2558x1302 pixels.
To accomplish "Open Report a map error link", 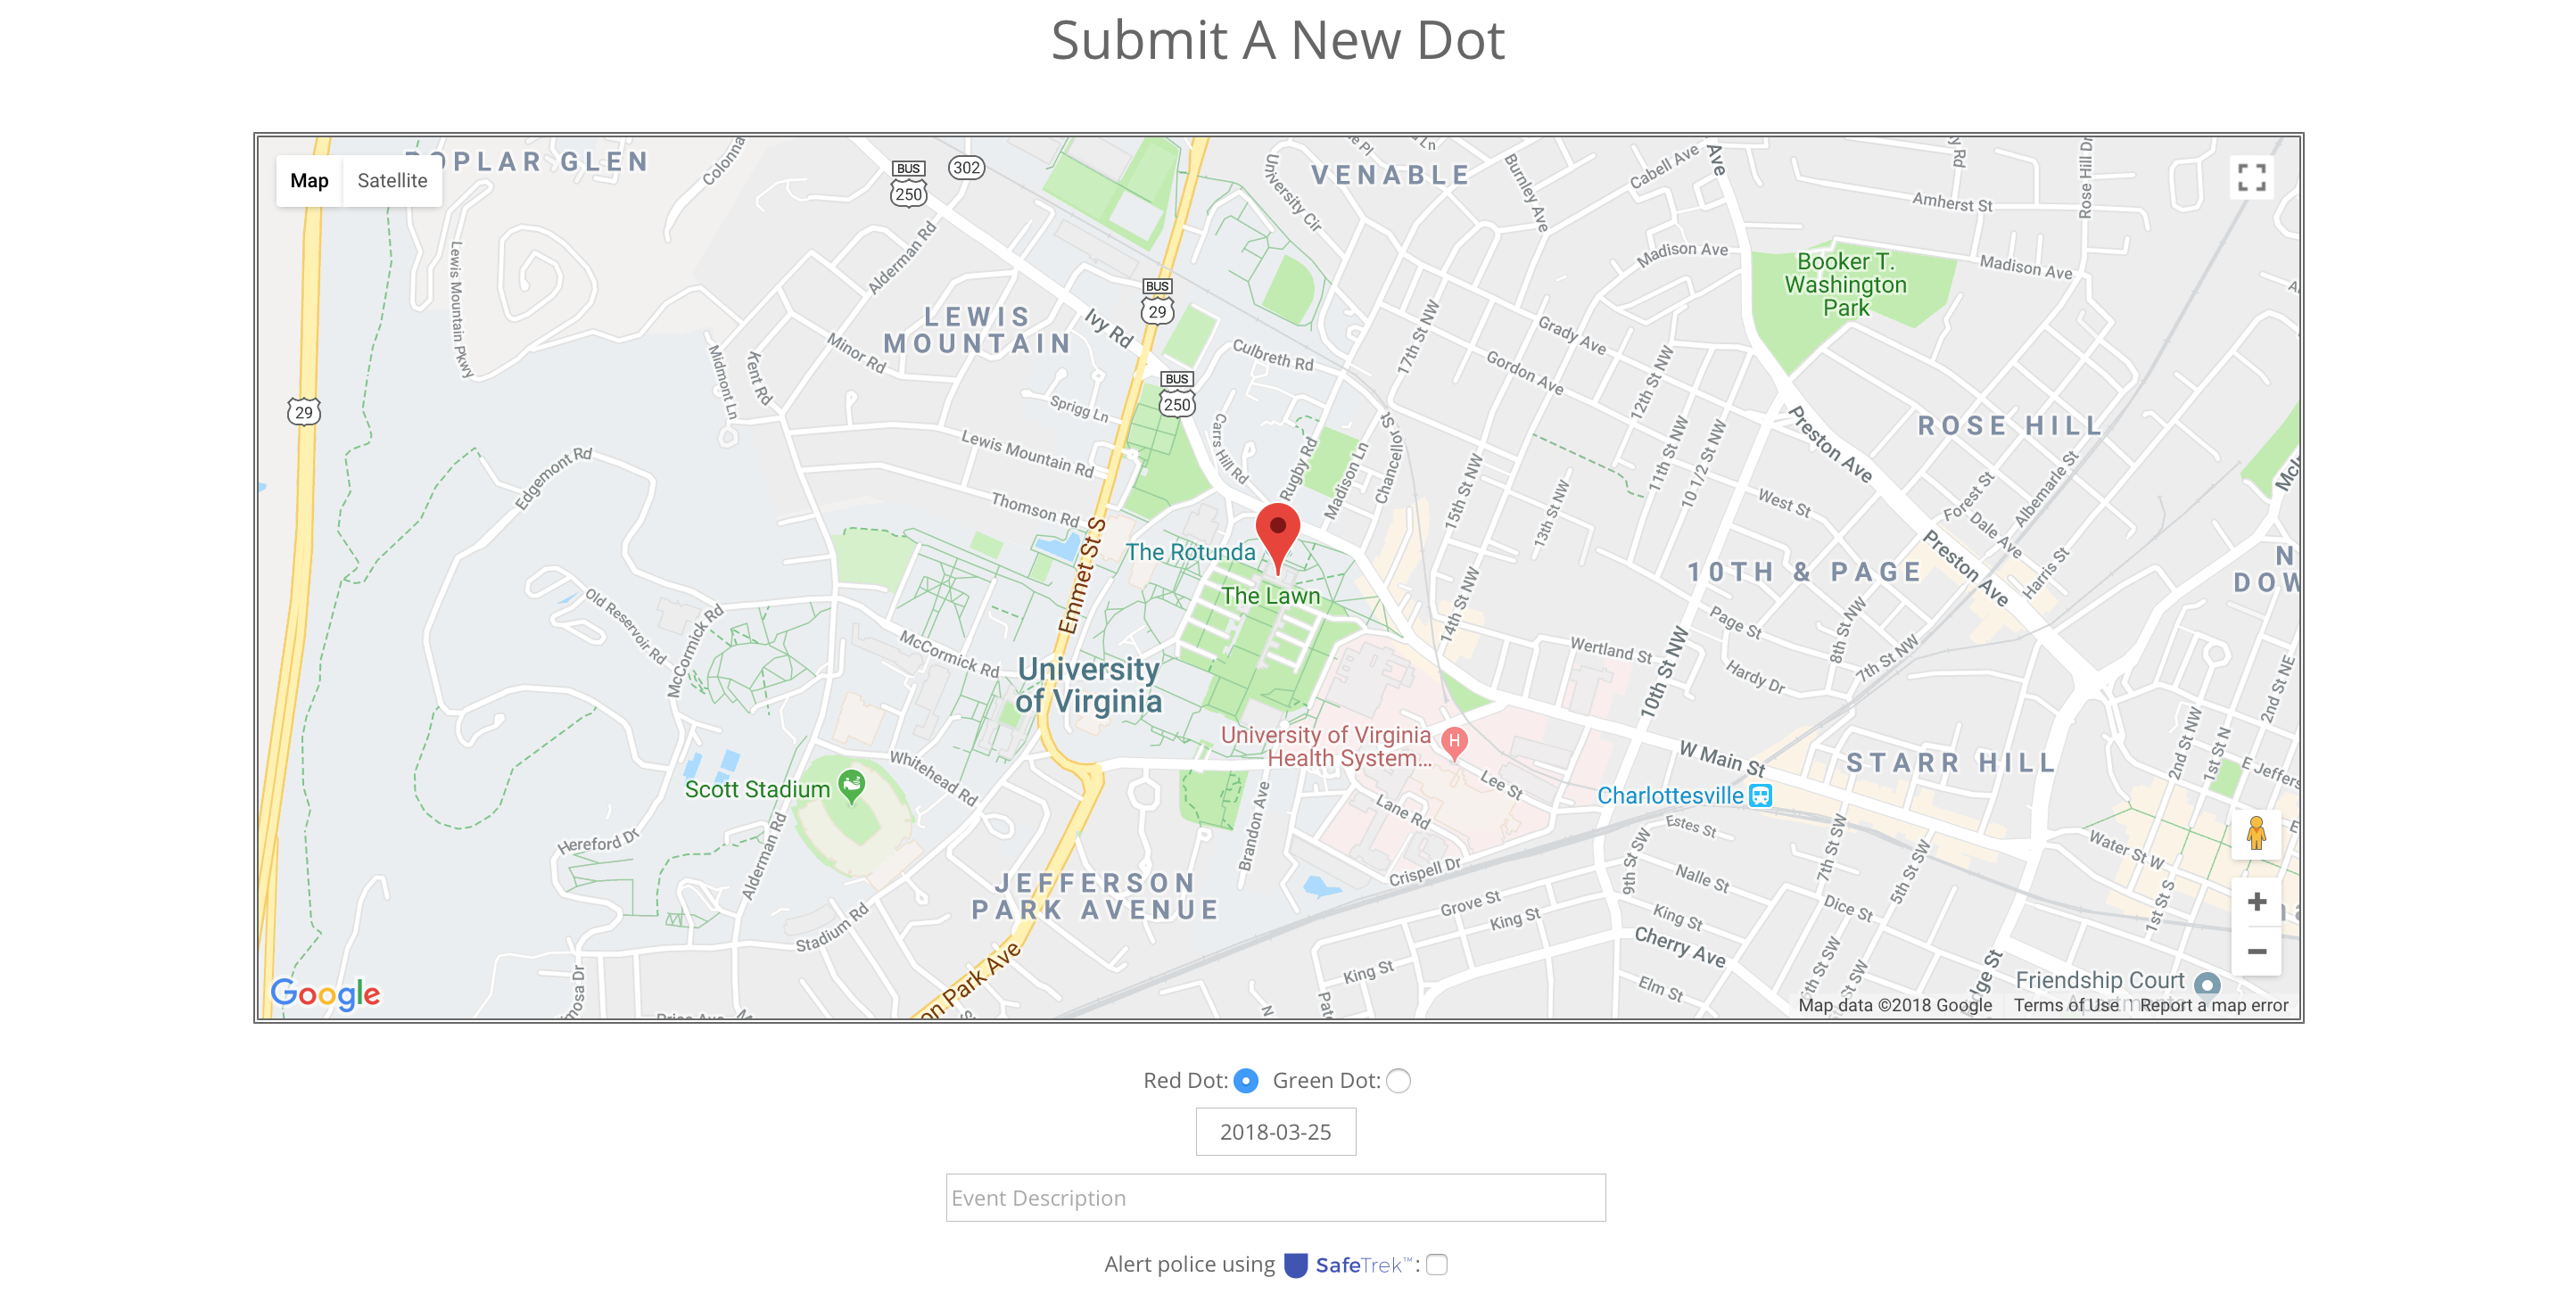I will coord(2214,1005).
